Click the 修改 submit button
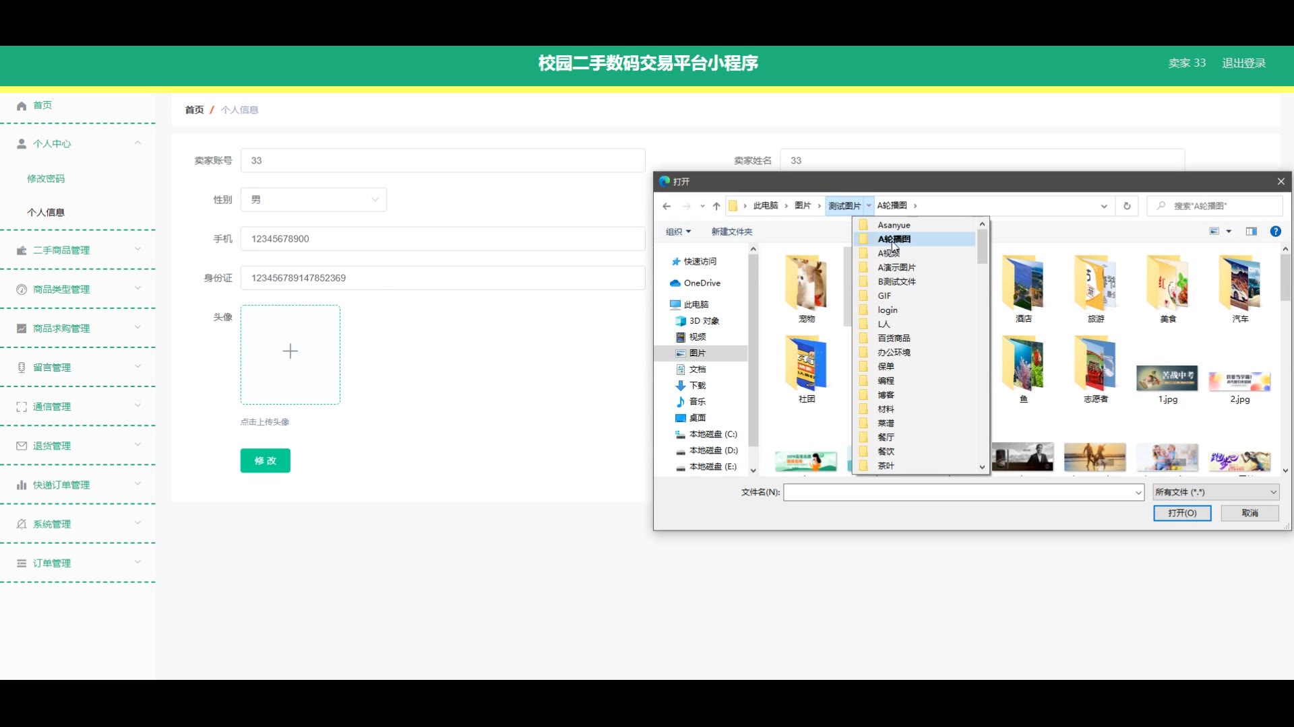Image resolution: width=1294 pixels, height=727 pixels. tap(265, 460)
